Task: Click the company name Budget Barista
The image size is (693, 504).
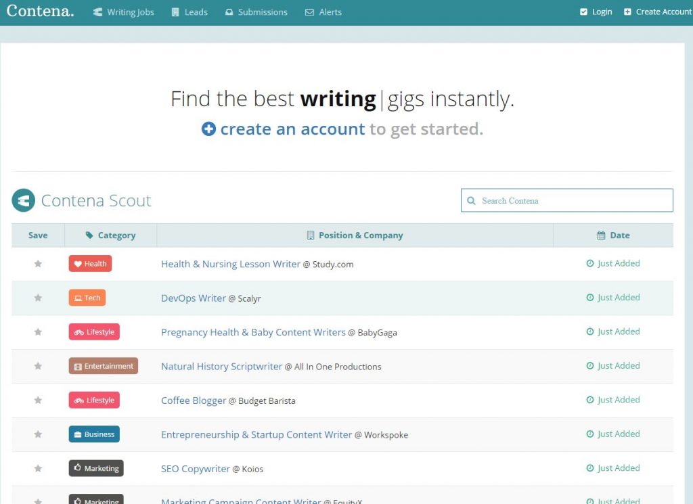Action: (x=267, y=401)
